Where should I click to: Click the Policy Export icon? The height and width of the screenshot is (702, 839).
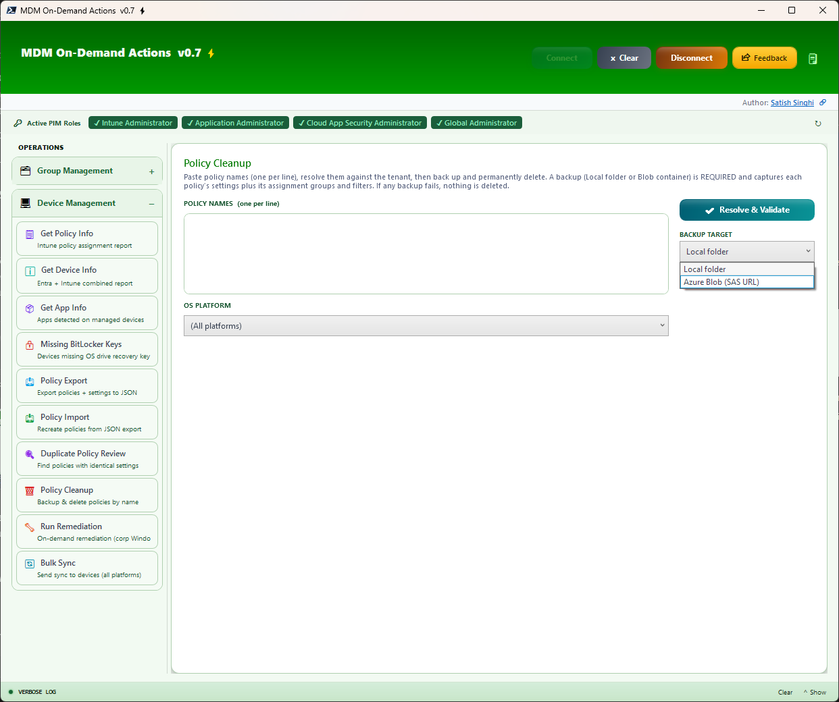pyautogui.click(x=30, y=381)
